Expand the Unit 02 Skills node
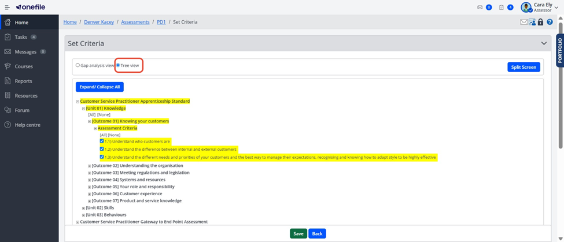The width and height of the screenshot is (564, 242). tap(84, 208)
